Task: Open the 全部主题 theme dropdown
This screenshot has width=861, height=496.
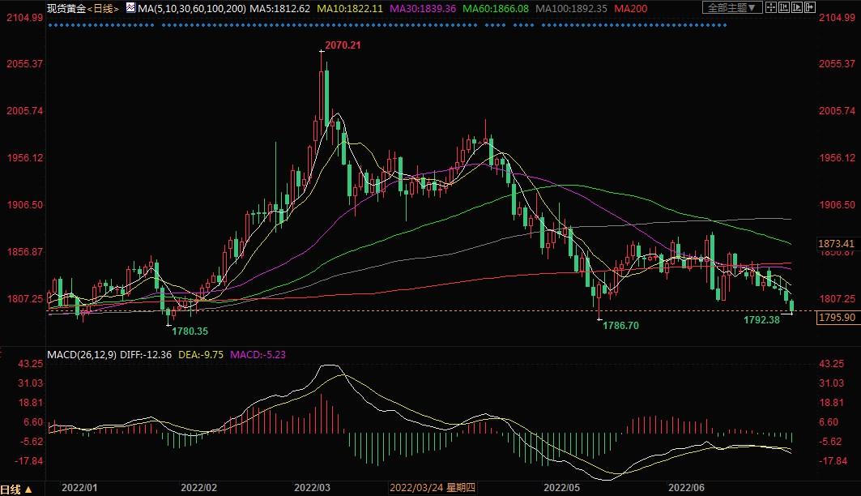Action: point(732,7)
